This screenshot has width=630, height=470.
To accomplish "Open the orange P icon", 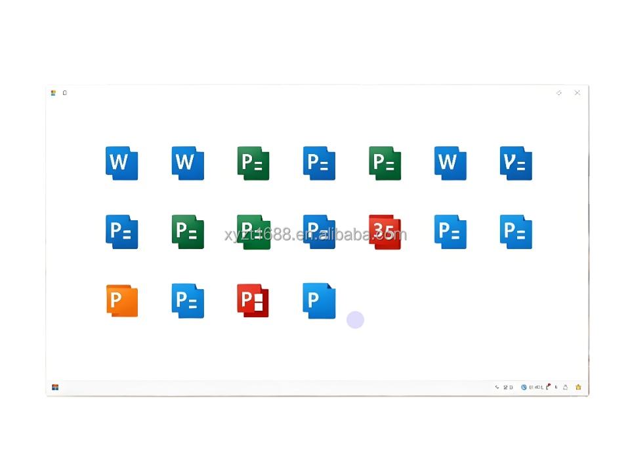I will (x=122, y=301).
